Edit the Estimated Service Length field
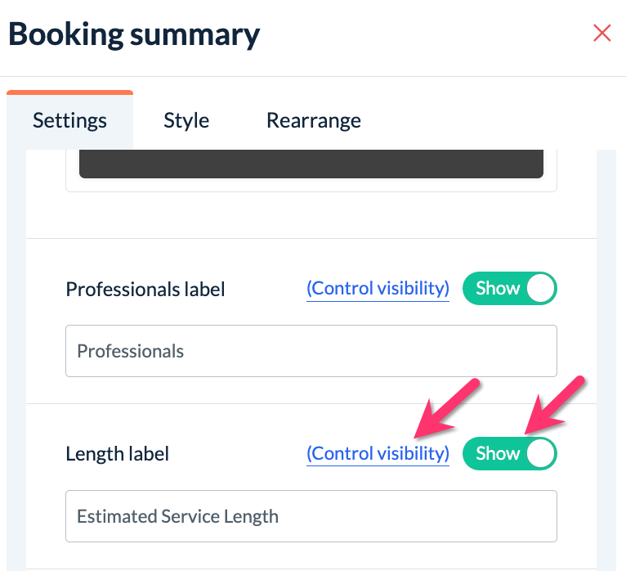Screen dimensions: 626x571 pyautogui.click(x=311, y=516)
